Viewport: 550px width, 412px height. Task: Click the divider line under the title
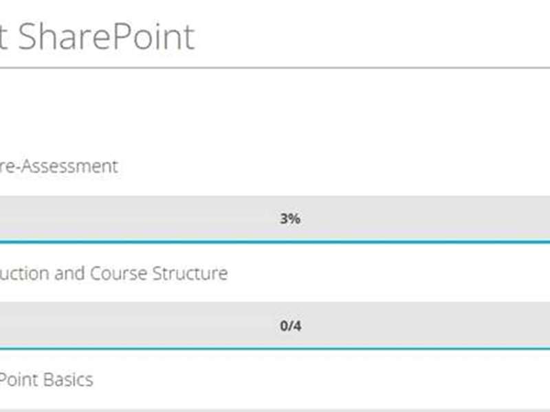[275, 67]
